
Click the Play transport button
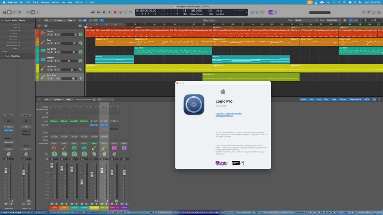[110, 13]
